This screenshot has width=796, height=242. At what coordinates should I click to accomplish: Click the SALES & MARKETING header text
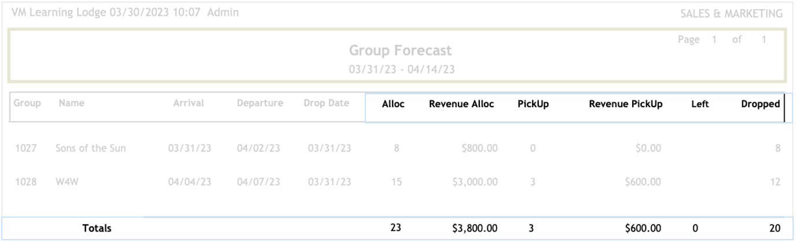(x=734, y=13)
